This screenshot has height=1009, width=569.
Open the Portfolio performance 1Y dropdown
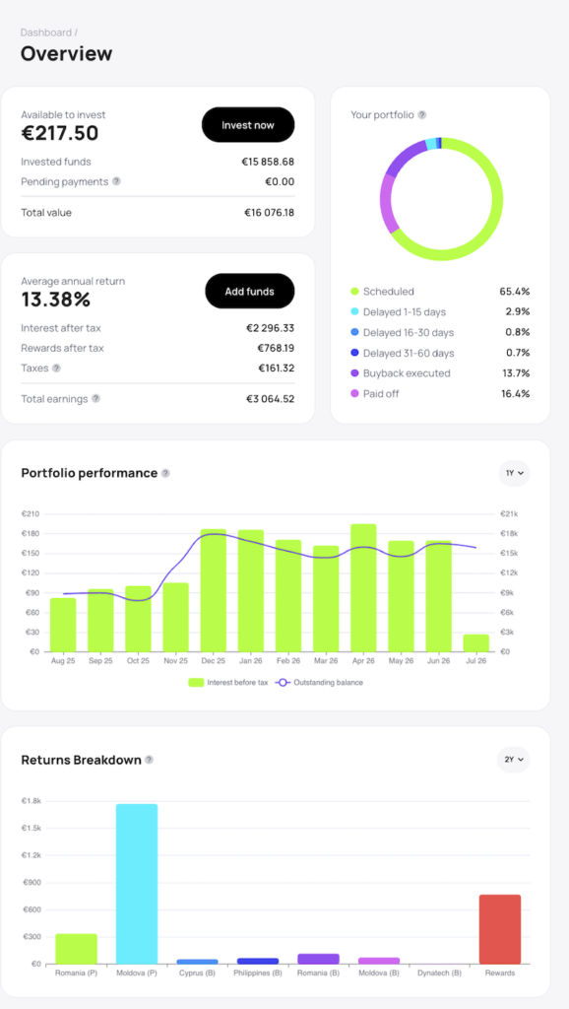(514, 473)
